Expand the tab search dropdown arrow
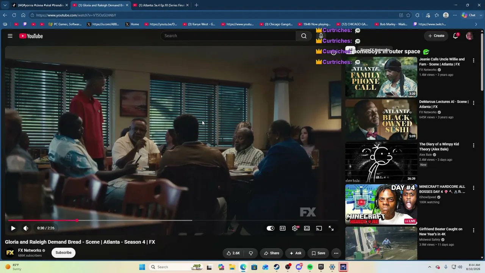Image resolution: width=485 pixels, height=273 pixels. pos(5,5)
